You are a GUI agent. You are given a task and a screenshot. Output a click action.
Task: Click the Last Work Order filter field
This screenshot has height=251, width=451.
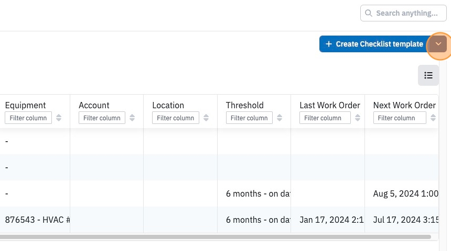pos(325,118)
